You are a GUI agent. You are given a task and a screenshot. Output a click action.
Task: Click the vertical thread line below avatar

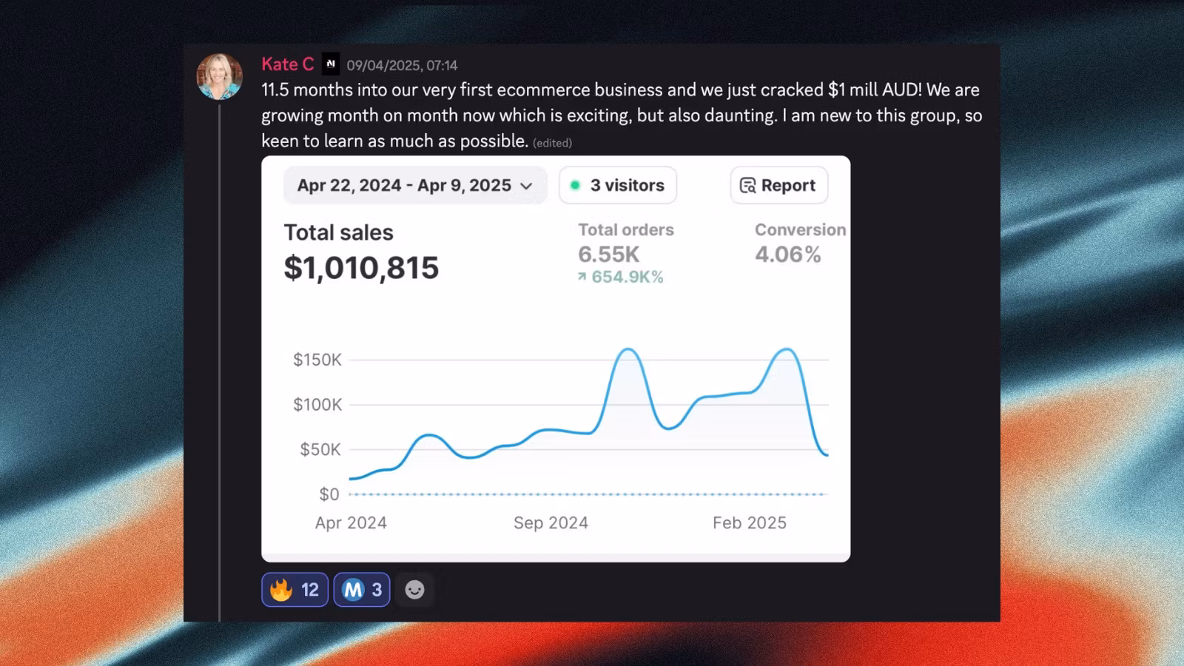point(220,355)
